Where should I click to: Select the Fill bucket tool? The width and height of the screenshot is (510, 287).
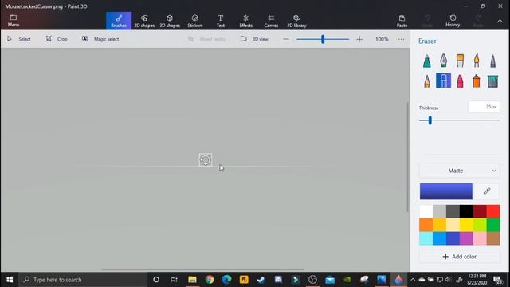coord(492,81)
